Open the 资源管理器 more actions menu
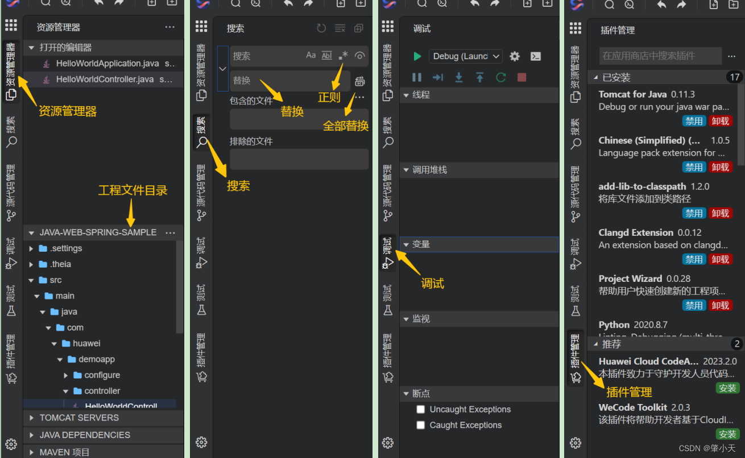745x458 pixels. pos(169,27)
